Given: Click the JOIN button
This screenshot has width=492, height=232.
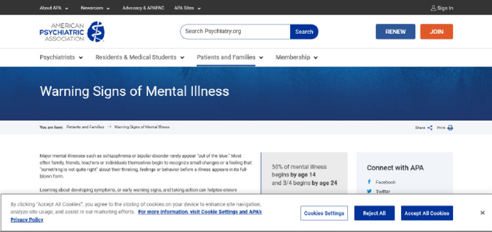Looking at the screenshot, I should (x=436, y=31).
